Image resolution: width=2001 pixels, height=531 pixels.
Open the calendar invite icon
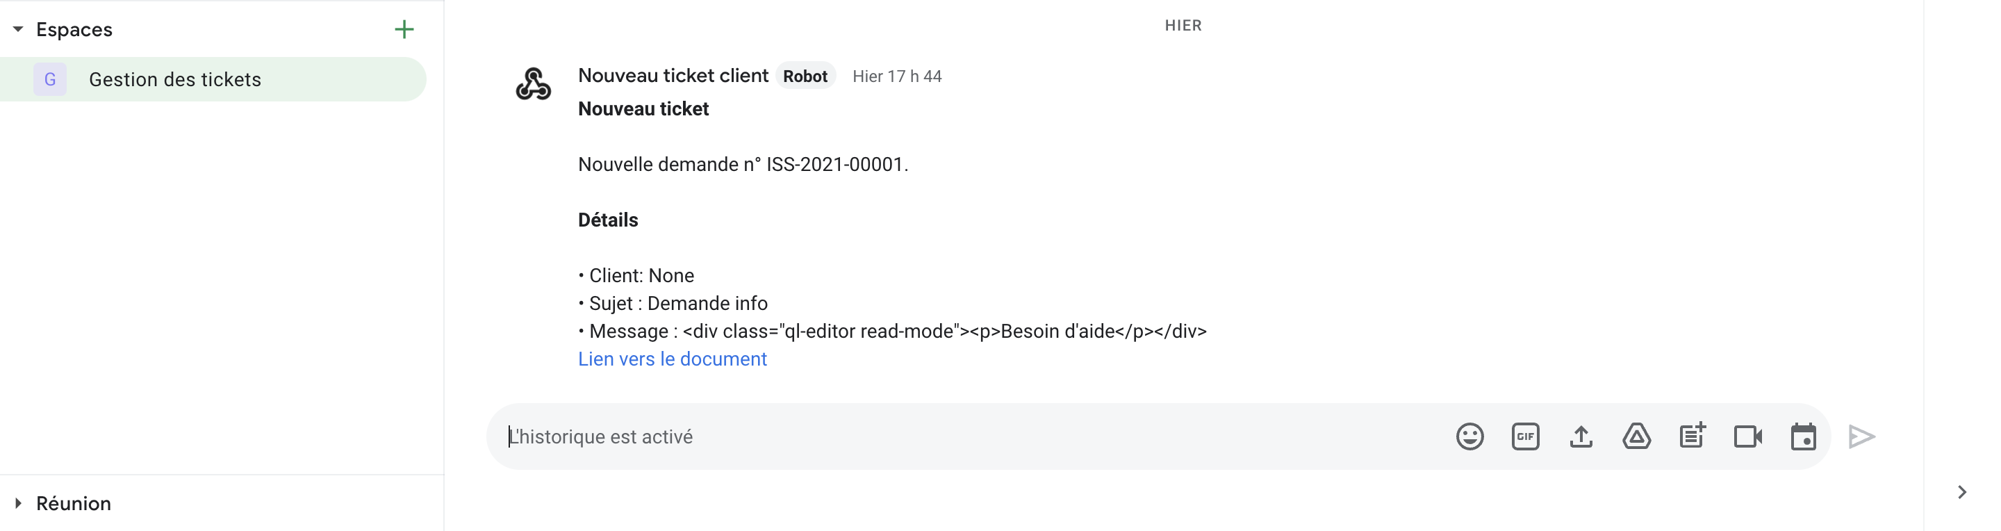tap(1803, 436)
